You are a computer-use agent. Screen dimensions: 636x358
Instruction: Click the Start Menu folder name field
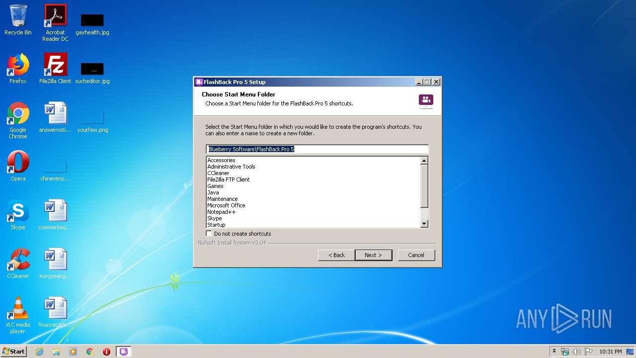point(317,149)
